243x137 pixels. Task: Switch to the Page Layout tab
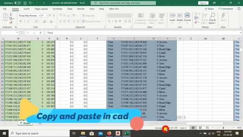[41, 9]
